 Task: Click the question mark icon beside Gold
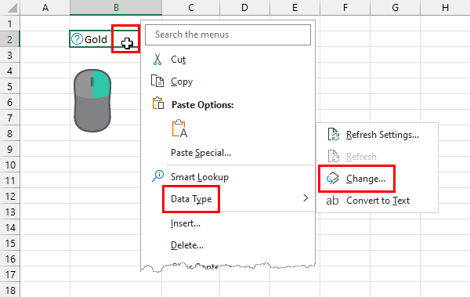tap(77, 39)
